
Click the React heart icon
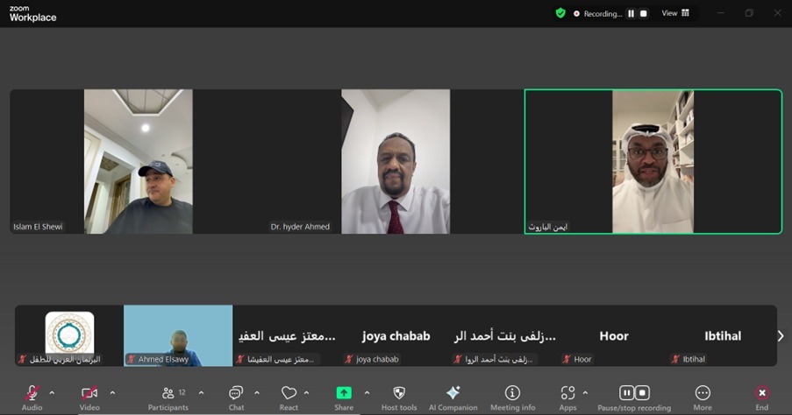point(289,395)
